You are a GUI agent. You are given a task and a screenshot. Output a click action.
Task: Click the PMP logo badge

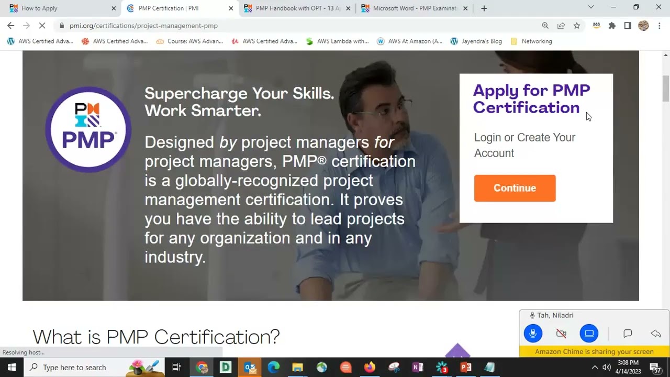tap(88, 129)
